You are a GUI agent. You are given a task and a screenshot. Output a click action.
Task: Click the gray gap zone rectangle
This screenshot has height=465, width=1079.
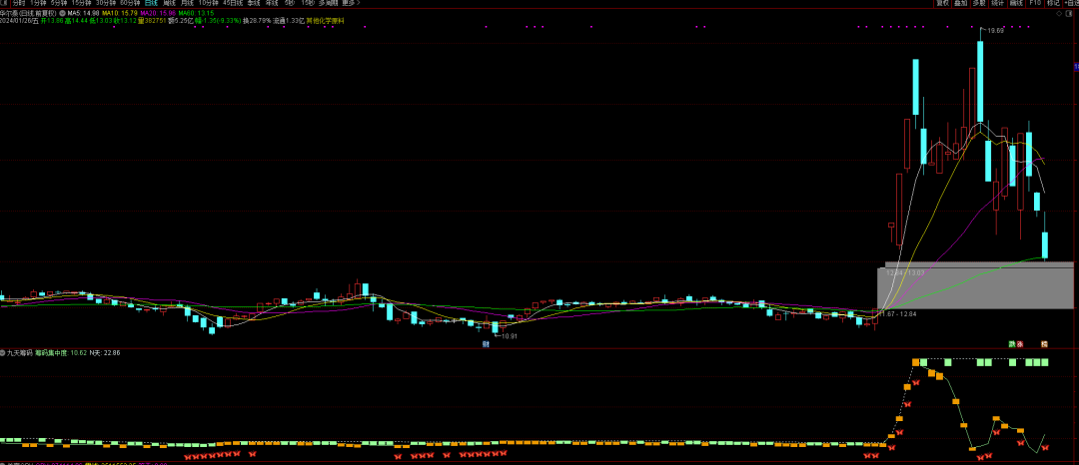tap(976, 287)
